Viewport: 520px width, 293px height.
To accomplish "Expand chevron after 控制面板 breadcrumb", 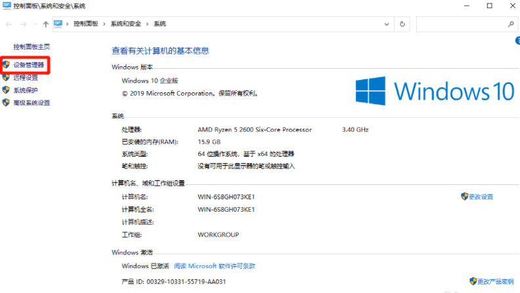I will pos(104,24).
